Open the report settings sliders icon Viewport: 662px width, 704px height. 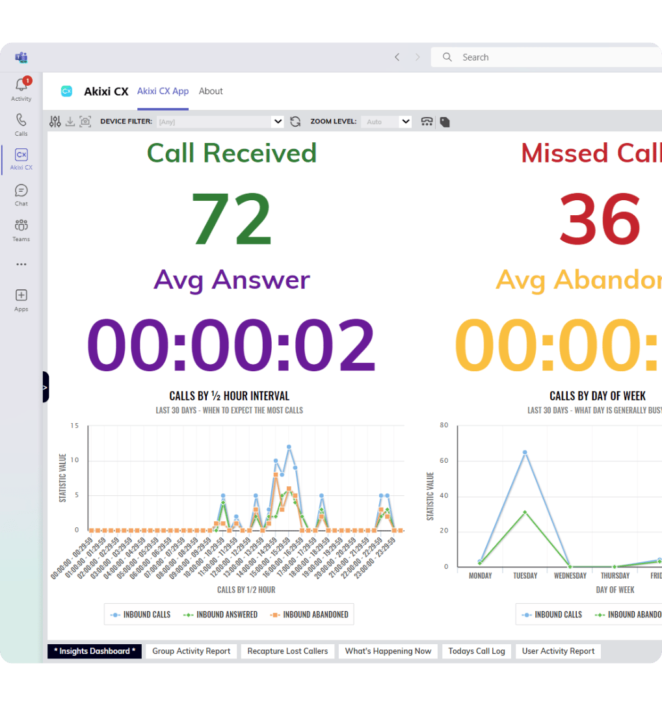point(55,122)
